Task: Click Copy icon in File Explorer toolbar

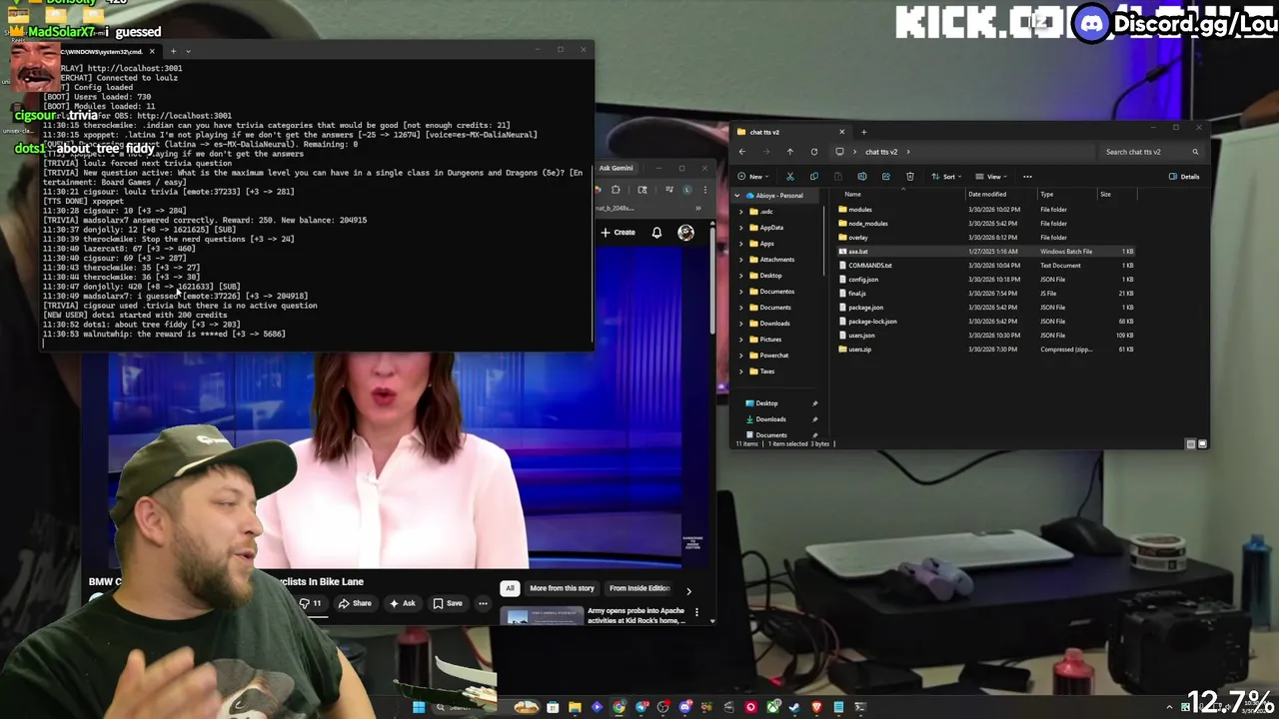Action: click(813, 177)
